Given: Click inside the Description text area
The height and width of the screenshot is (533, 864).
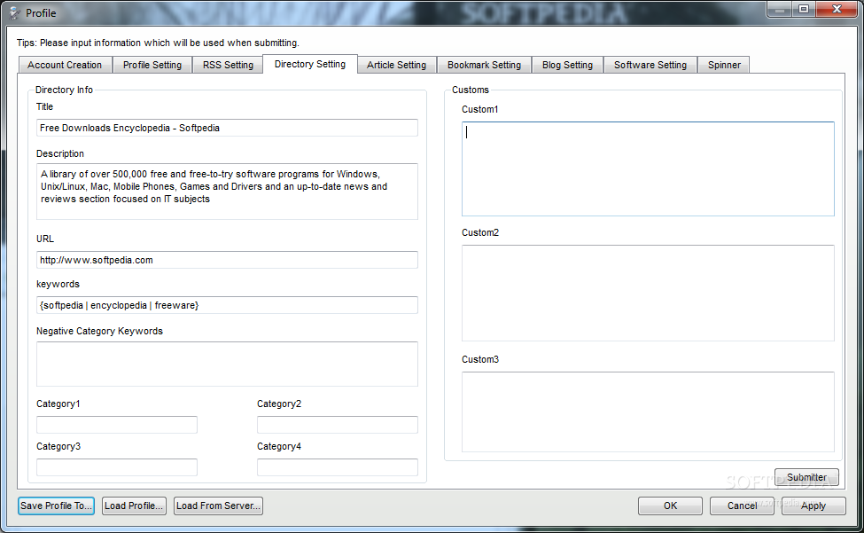Looking at the screenshot, I should click(227, 192).
